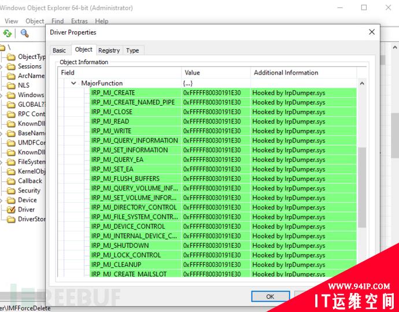Select the IRP_MJ_QUERY_EA row
Viewport: 399px width, 312px height.
223,159
